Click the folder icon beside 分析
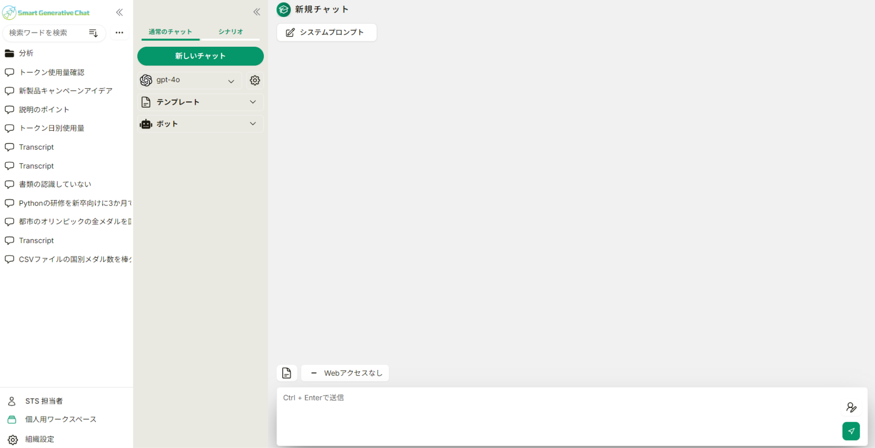Viewport: 875px width, 448px height. tap(9, 53)
